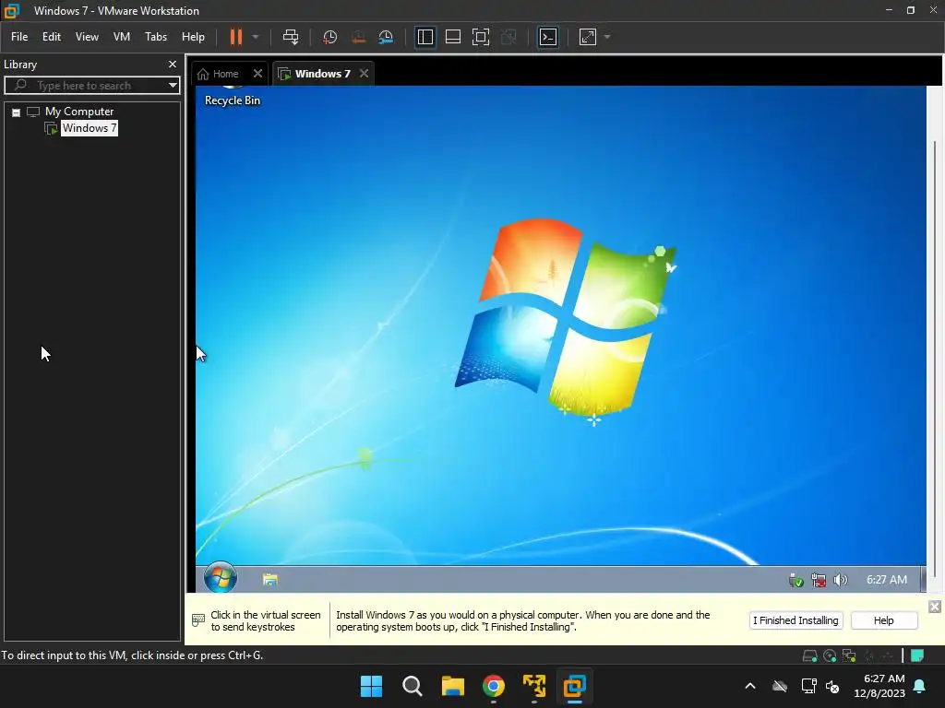Close the Library panel
The height and width of the screenshot is (708, 945).
(173, 64)
